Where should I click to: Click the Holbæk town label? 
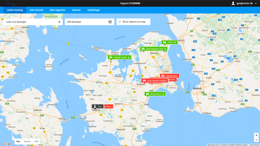click(118, 76)
